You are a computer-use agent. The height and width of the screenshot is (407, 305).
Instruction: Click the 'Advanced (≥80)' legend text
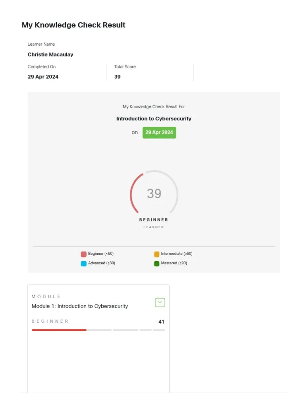pos(102,263)
